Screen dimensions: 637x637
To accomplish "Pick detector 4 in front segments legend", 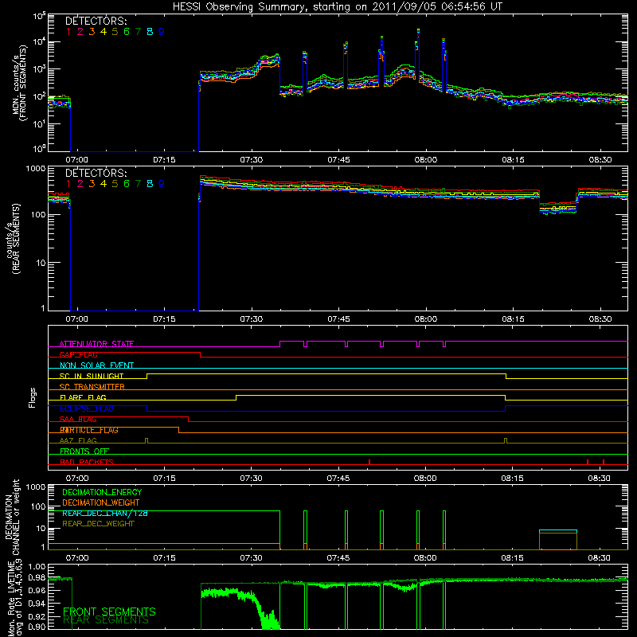I will (x=104, y=32).
